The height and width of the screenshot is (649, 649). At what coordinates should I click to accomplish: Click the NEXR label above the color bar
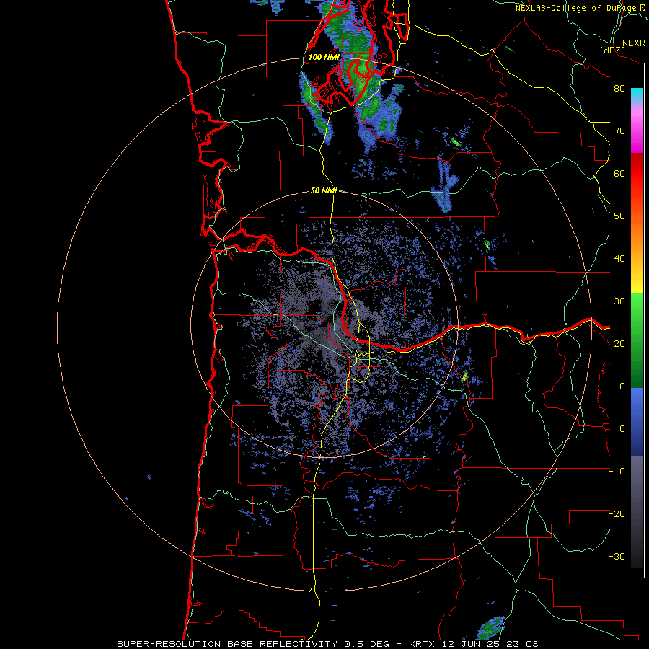633,43
